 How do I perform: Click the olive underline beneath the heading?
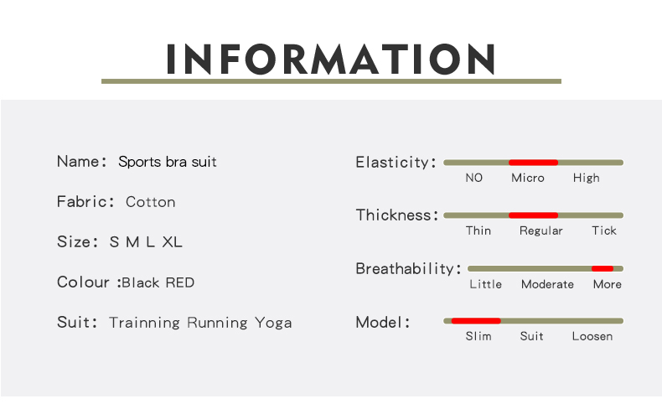point(331,81)
